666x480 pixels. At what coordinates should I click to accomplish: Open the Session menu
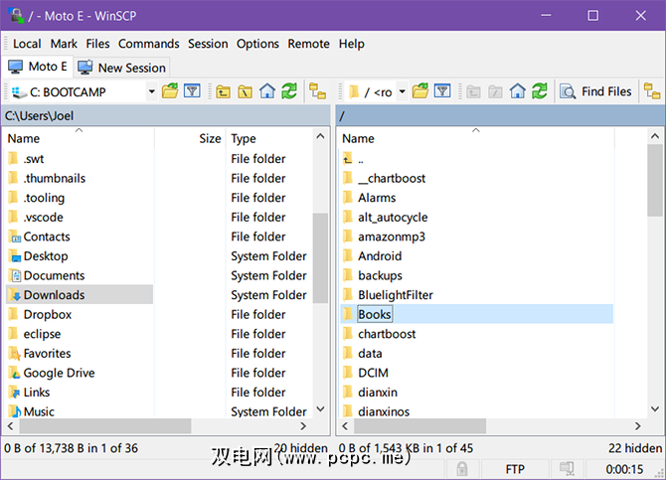[208, 44]
